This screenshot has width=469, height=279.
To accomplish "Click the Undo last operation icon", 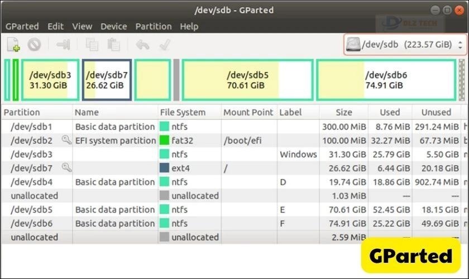I will pos(143,45).
